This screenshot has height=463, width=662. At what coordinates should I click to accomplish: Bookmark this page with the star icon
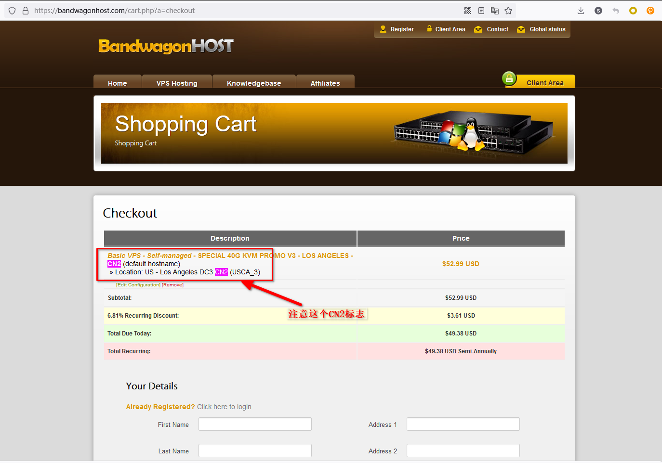(508, 11)
